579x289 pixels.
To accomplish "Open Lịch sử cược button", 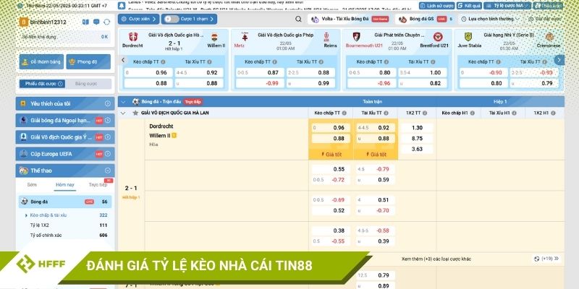I will pos(437,6).
